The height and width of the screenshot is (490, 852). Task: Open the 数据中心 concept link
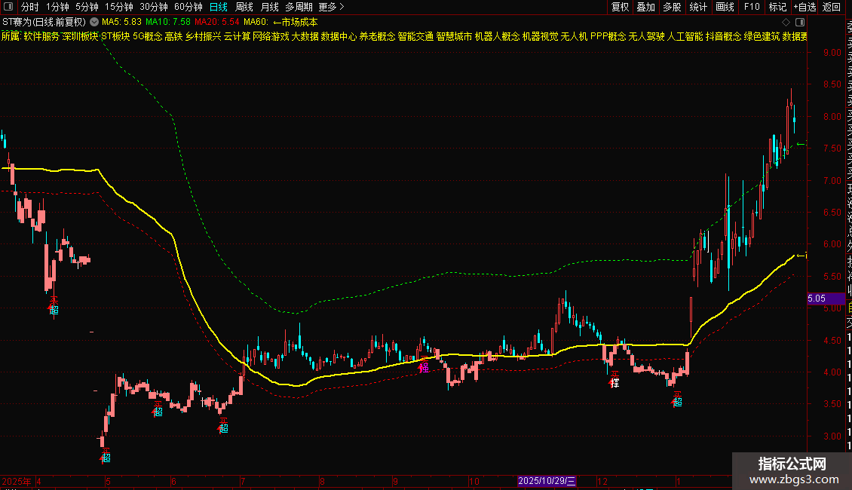tap(339, 36)
